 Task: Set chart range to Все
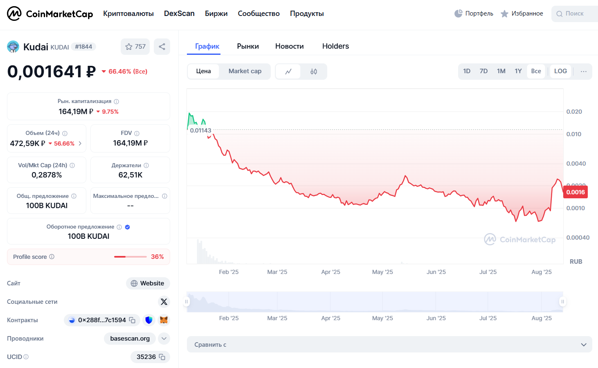[536, 71]
